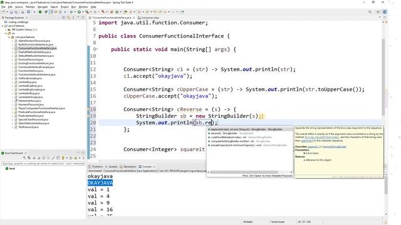Image resolution: width=401 pixels, height=225 pixels.
Task: Switch to the Consumer.class editor tab
Action: pos(148,17)
